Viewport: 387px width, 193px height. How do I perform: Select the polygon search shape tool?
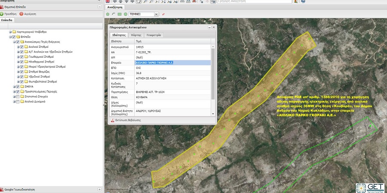coord(107,14)
